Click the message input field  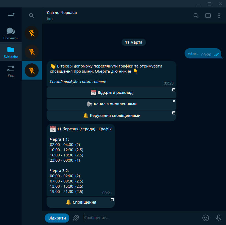click(140, 218)
